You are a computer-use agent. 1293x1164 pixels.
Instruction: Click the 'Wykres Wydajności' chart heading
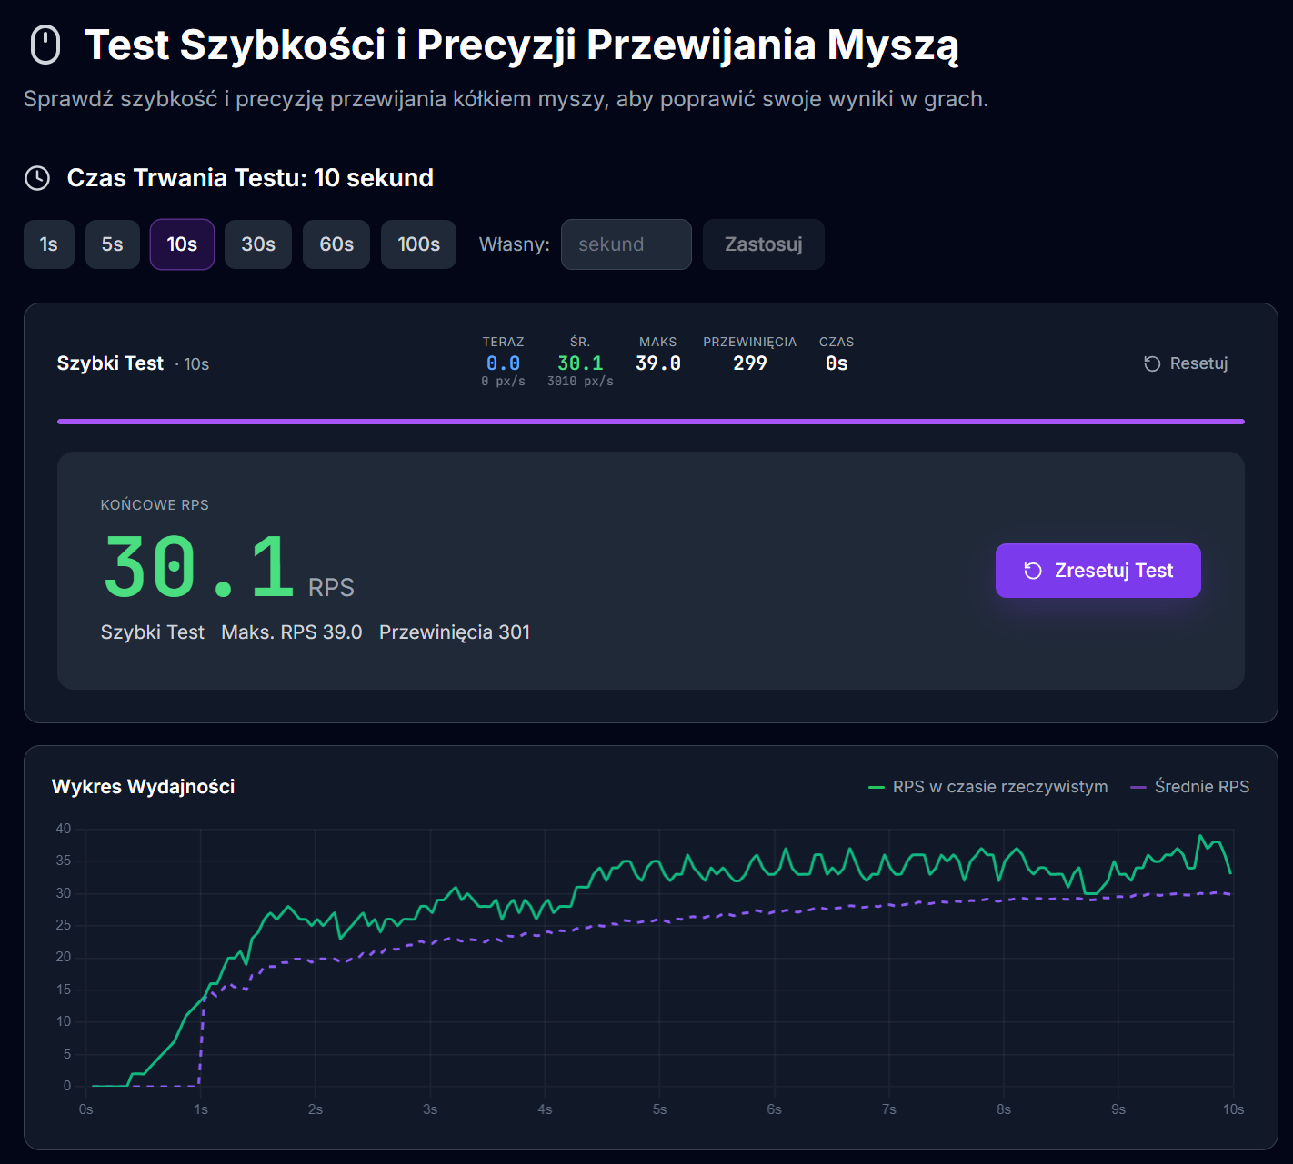click(144, 787)
